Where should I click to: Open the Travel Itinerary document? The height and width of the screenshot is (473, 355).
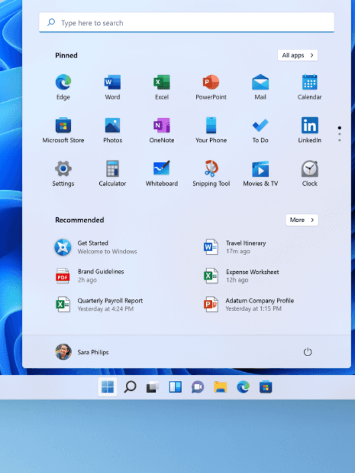click(245, 247)
